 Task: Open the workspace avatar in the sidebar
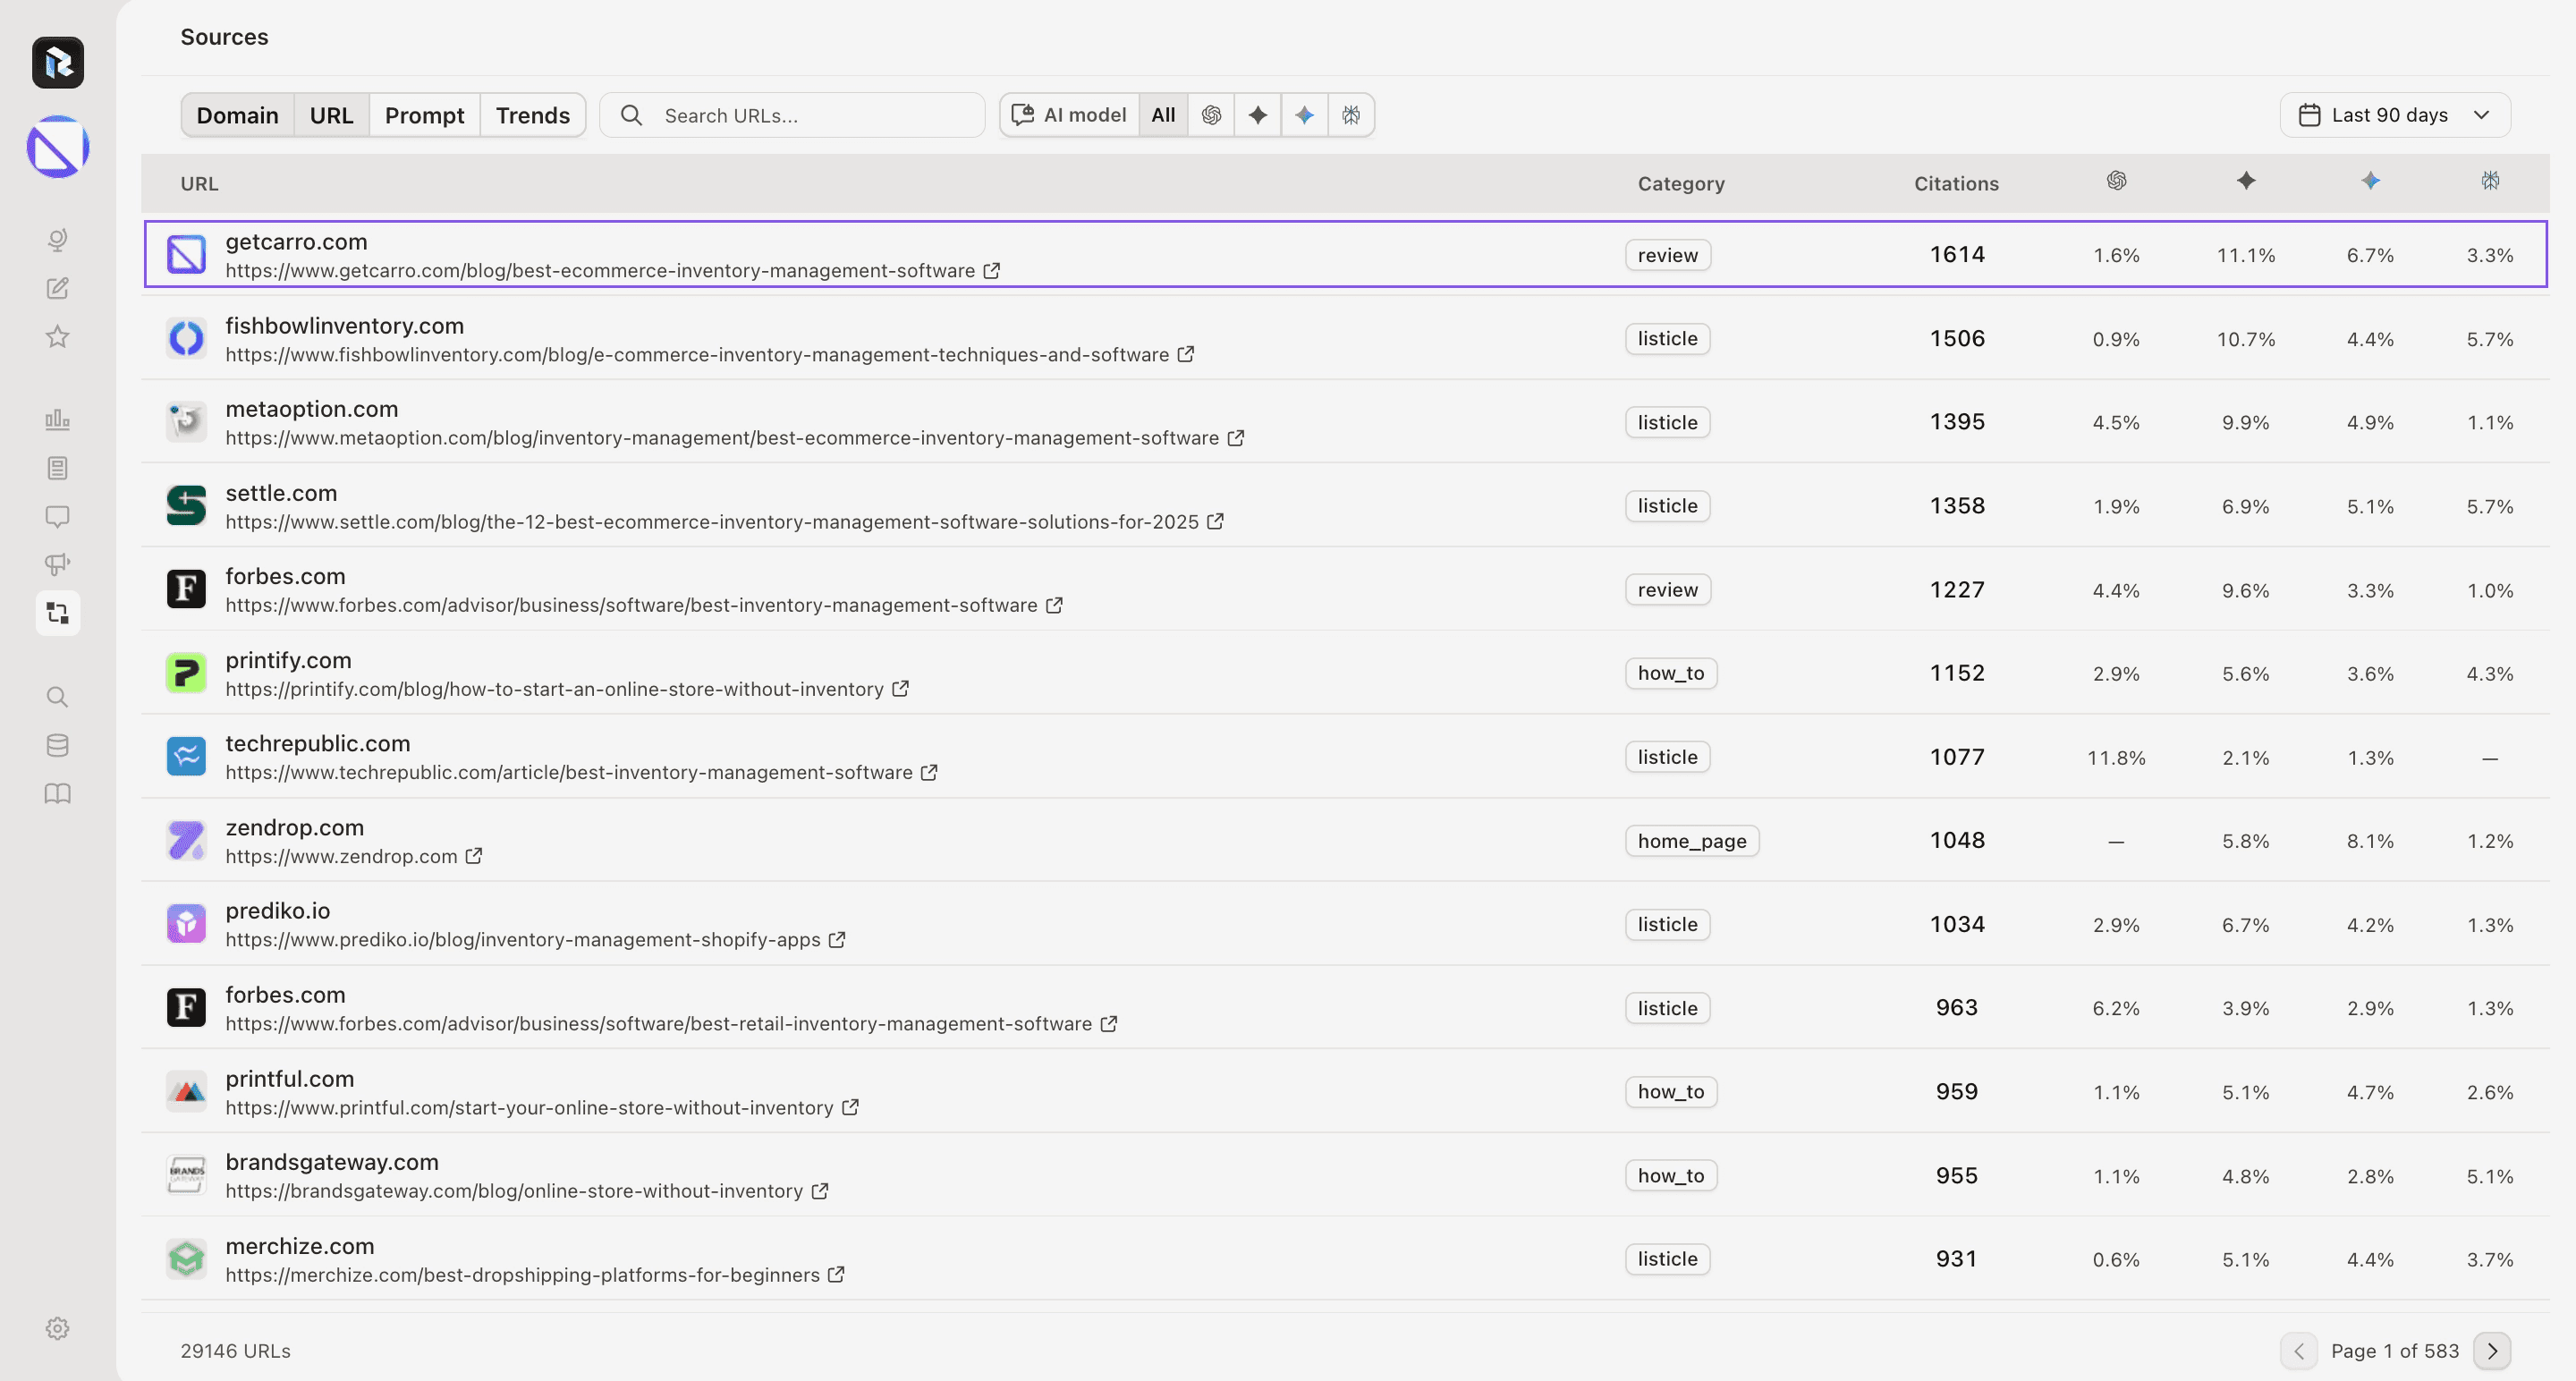point(58,147)
